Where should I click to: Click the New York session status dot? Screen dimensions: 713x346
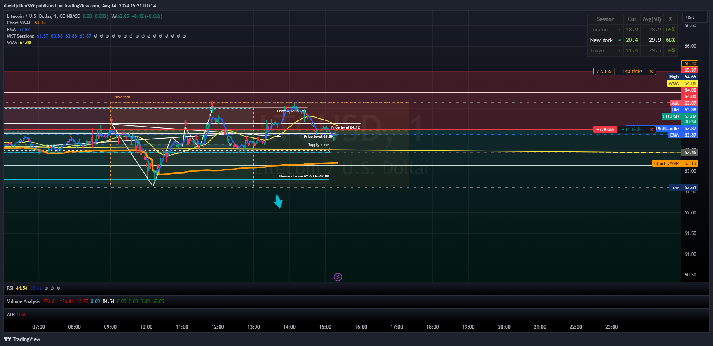pos(619,40)
